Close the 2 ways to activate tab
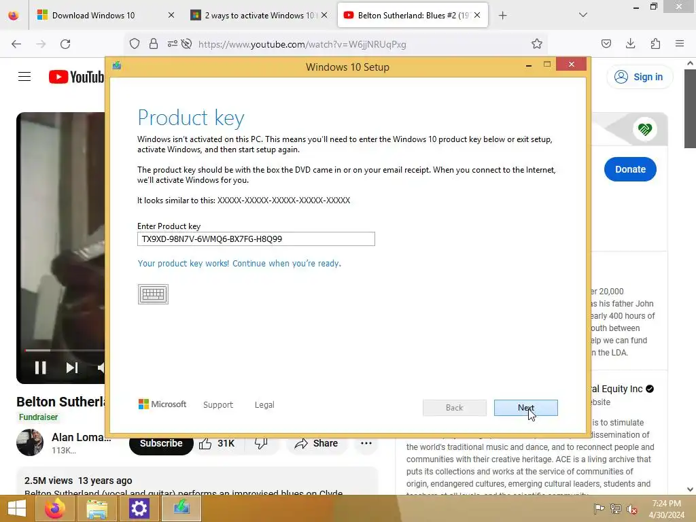Image resolution: width=696 pixels, height=522 pixels. (324, 15)
